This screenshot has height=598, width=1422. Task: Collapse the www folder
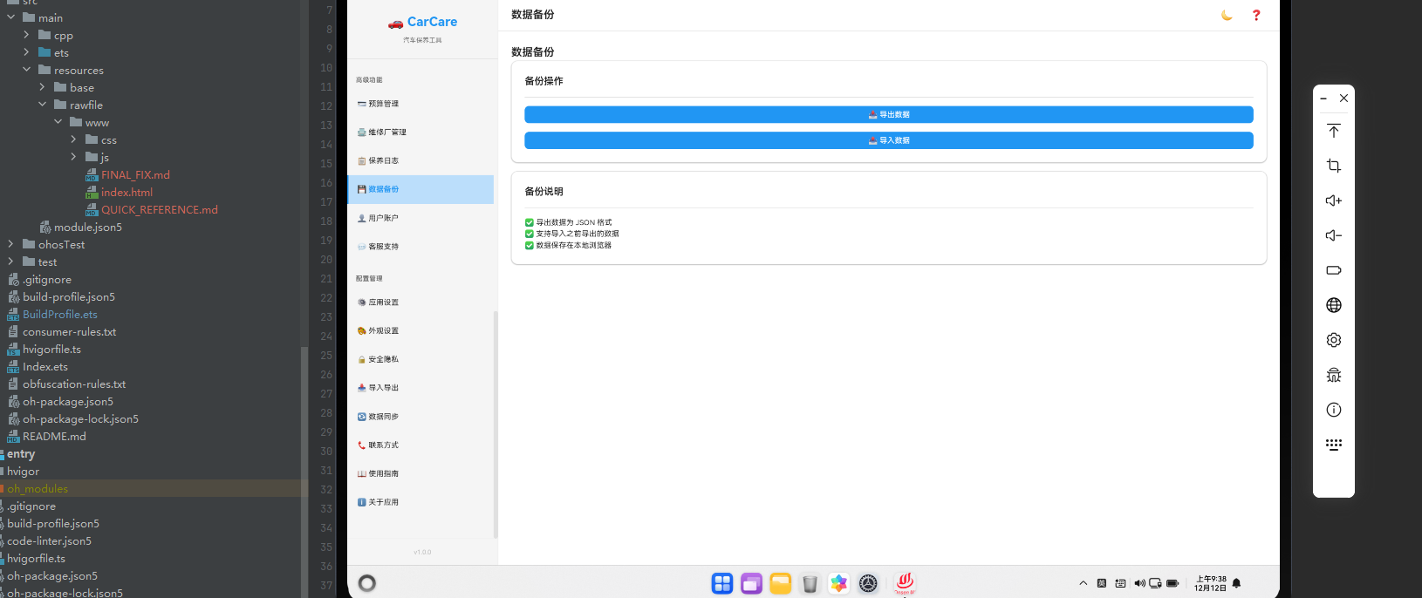point(58,122)
